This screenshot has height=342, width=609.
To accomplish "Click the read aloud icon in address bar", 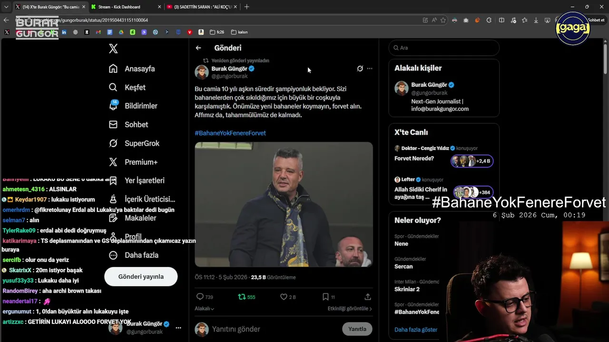I will click(x=434, y=20).
